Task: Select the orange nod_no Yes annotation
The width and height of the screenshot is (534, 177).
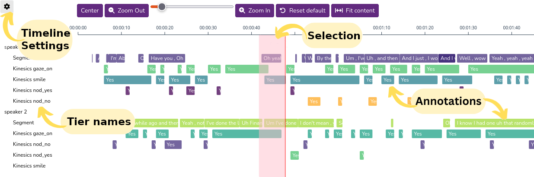Action: [x=314, y=101]
